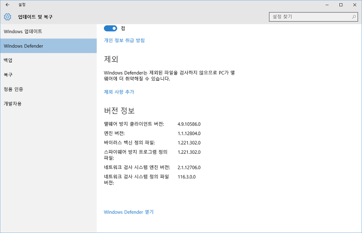Click Windows Defender 열기 link
This screenshot has width=362, height=233.
(129, 212)
